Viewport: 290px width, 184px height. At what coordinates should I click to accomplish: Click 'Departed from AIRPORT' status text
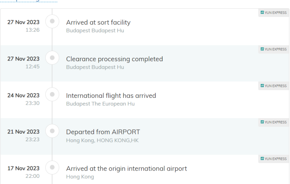click(x=103, y=132)
